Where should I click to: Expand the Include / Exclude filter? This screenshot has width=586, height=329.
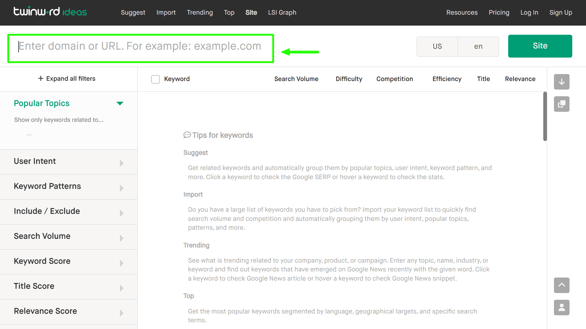69,212
